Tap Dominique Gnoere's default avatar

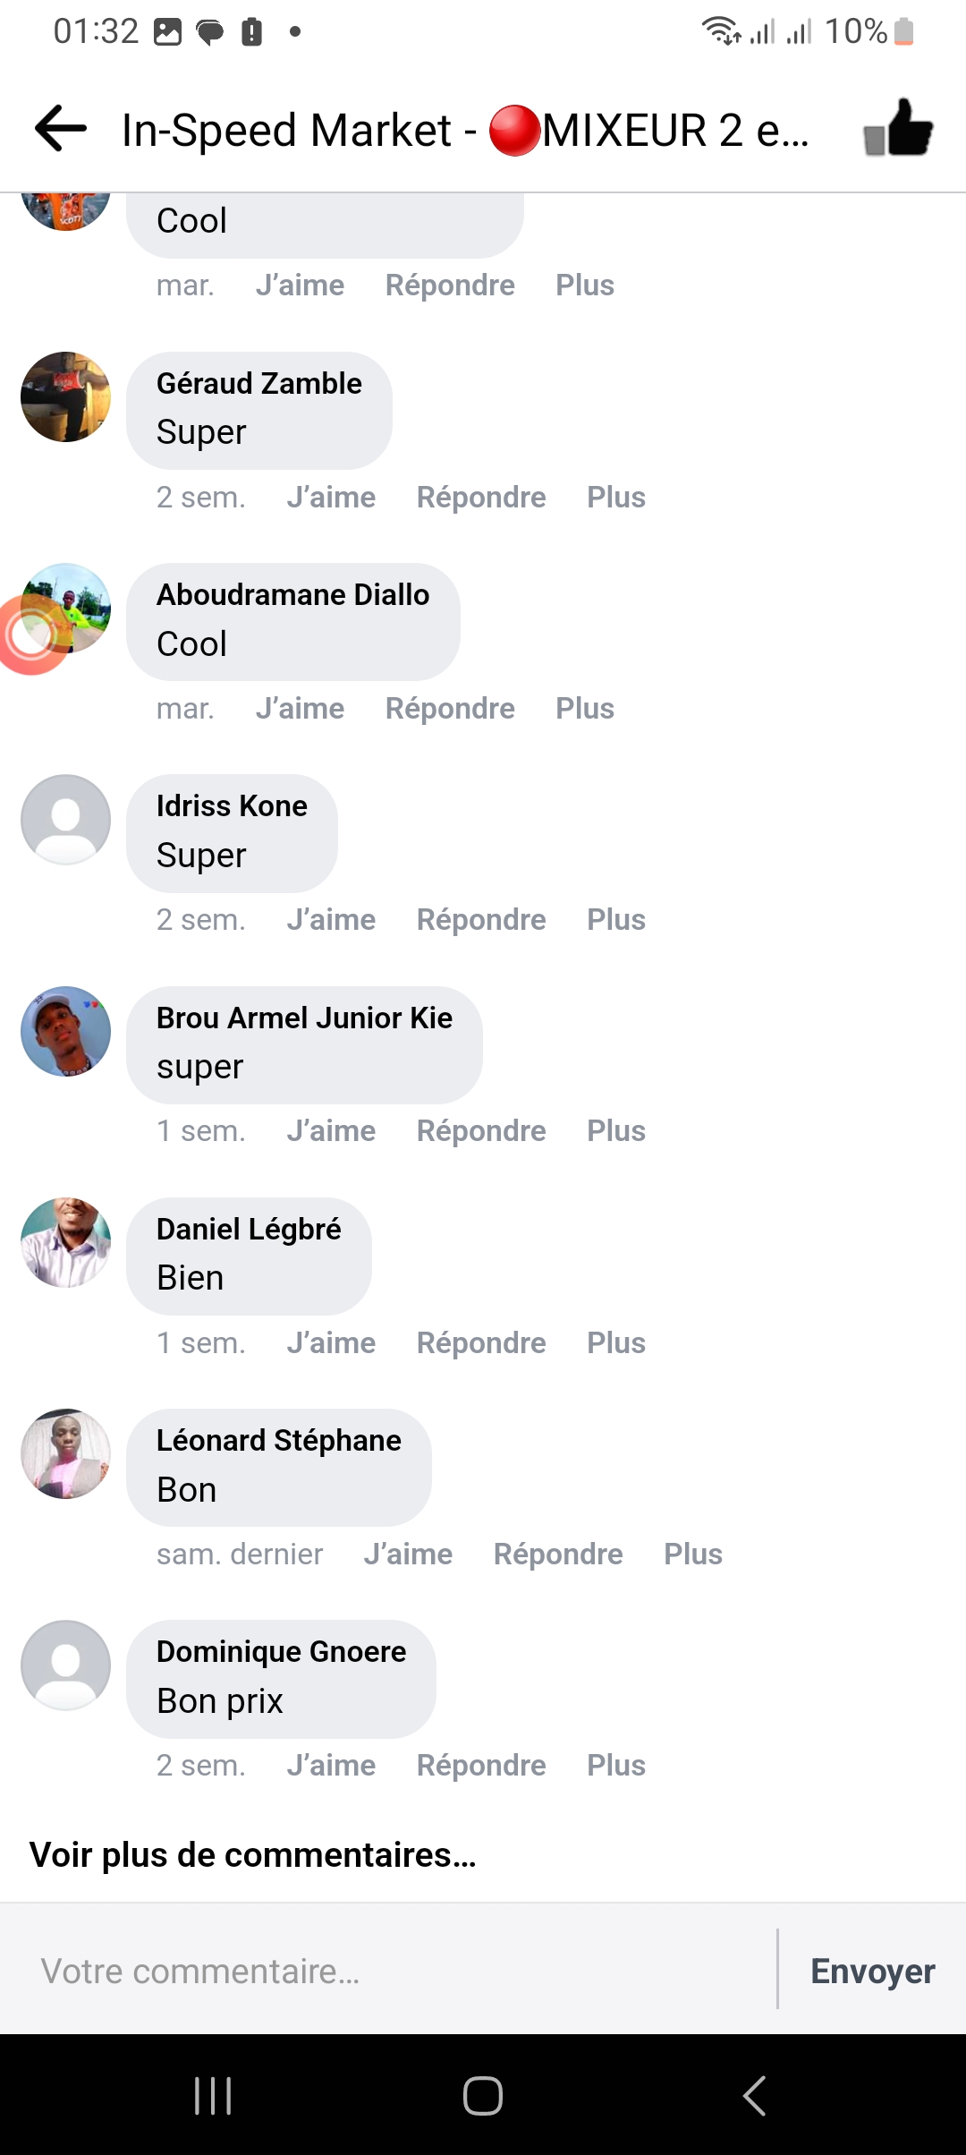[65, 1665]
